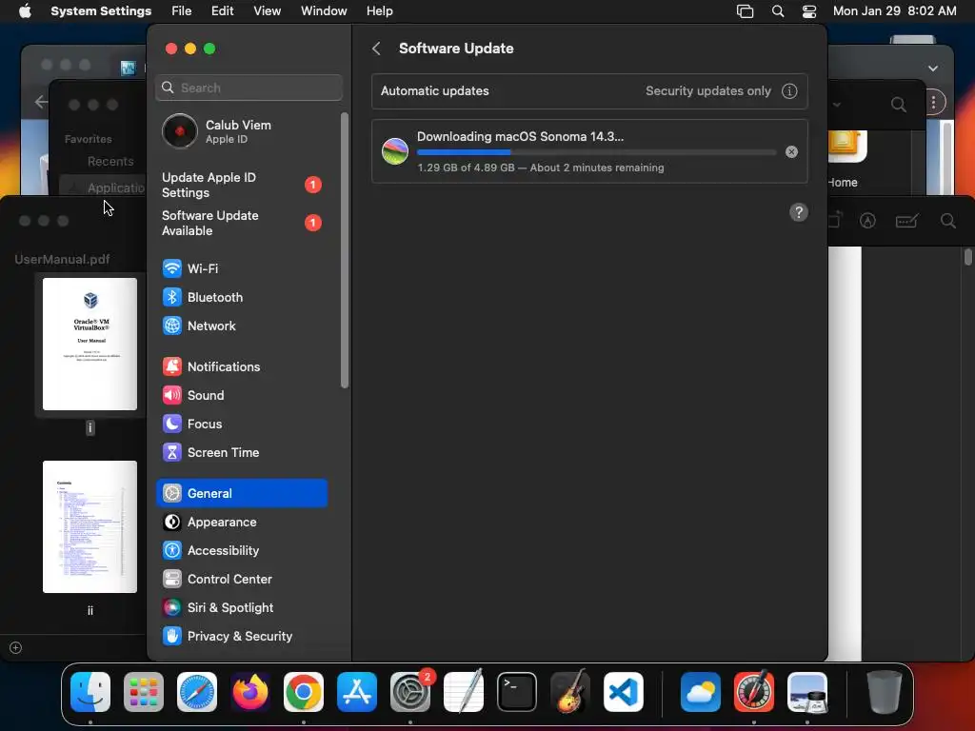Click the Preview window search icon
975x731 pixels.
947,221
